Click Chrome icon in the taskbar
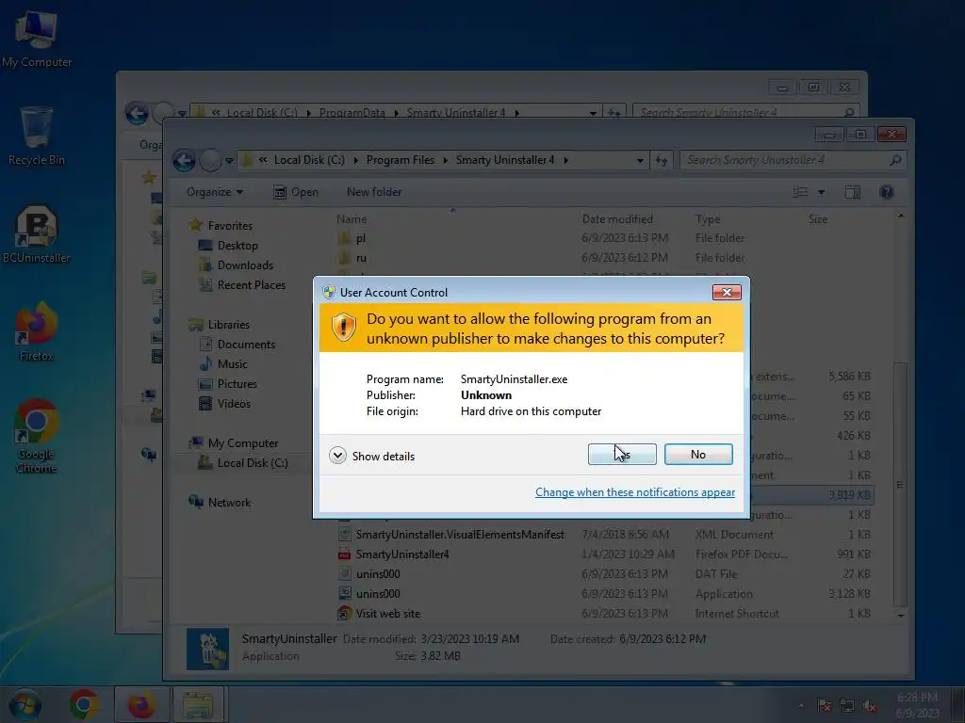Screen dimensions: 965x723 point(84,704)
